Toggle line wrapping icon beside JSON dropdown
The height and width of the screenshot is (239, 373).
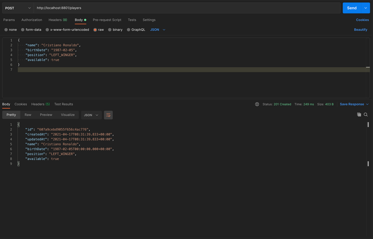tap(108, 115)
